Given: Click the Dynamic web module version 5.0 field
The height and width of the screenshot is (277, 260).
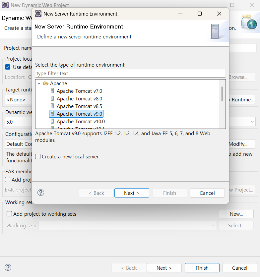Looking at the screenshot, I should point(18,122).
